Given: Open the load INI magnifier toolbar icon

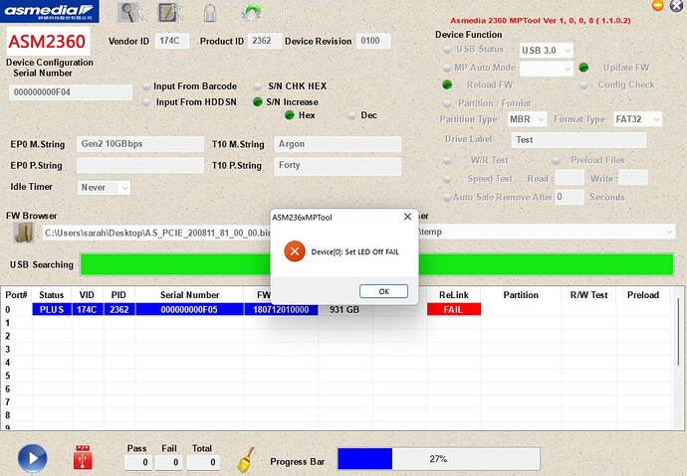Looking at the screenshot, I should click(x=129, y=12).
